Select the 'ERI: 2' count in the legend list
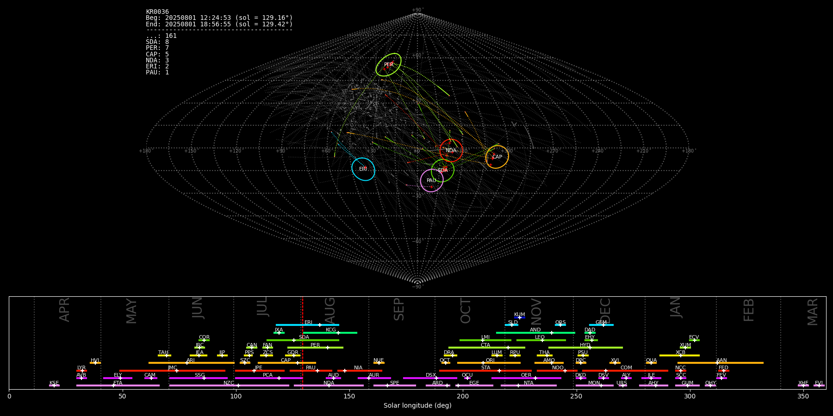 [x=157, y=67]
